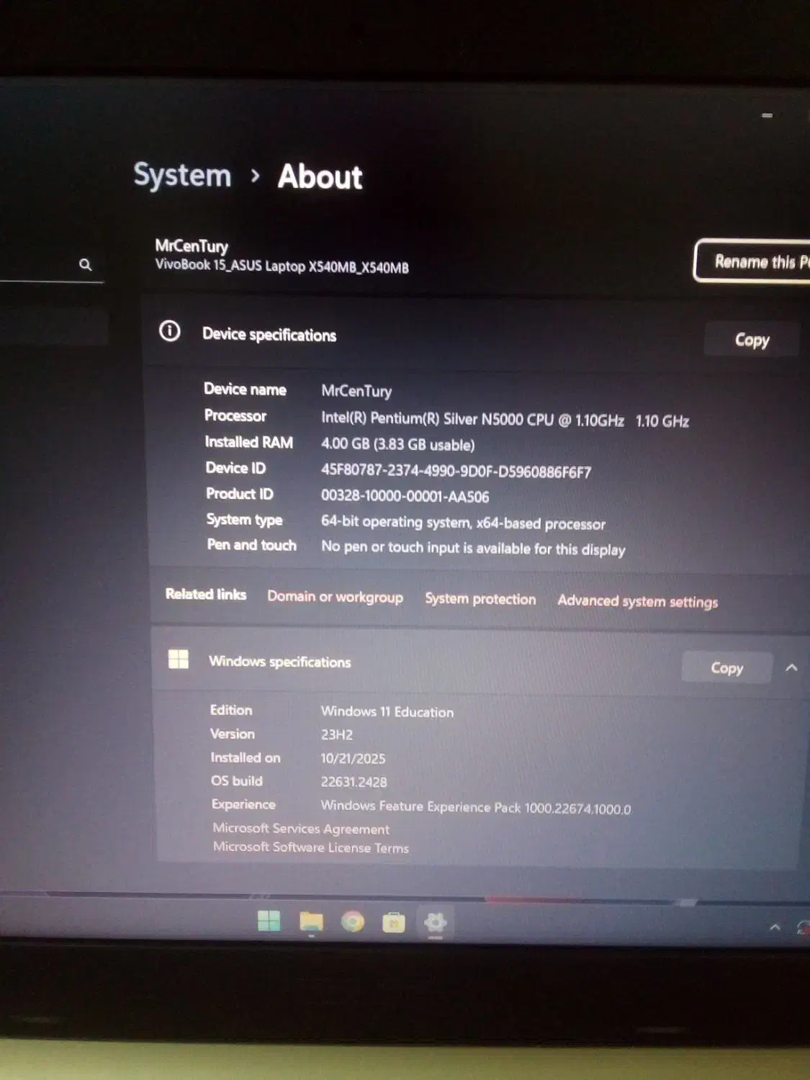Click the Device name value MrCenTury

tap(356, 391)
